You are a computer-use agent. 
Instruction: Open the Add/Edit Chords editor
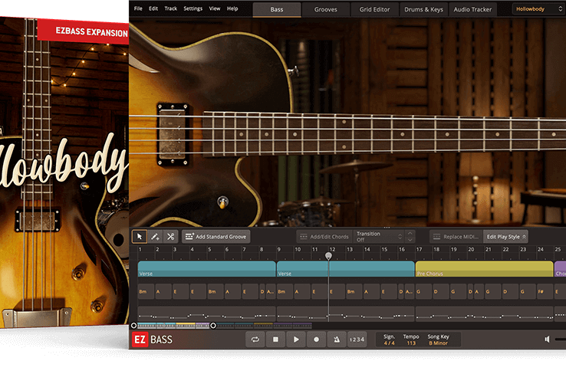point(324,237)
